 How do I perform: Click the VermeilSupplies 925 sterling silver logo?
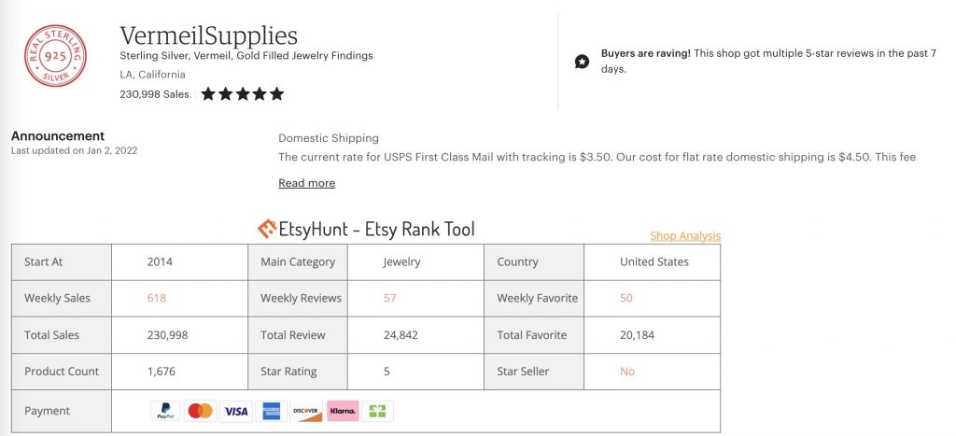[x=55, y=57]
